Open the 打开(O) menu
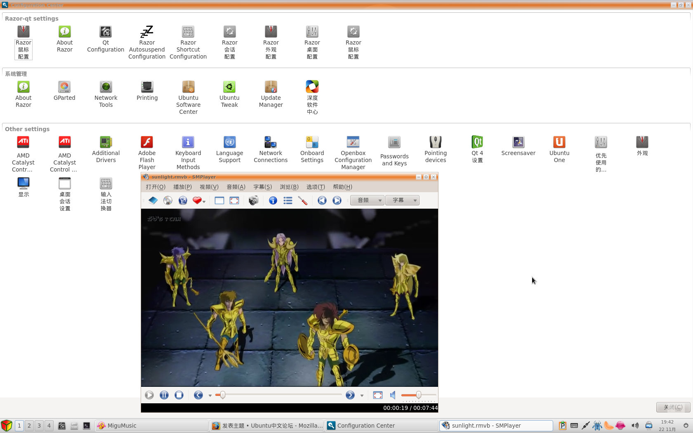 pos(156,187)
